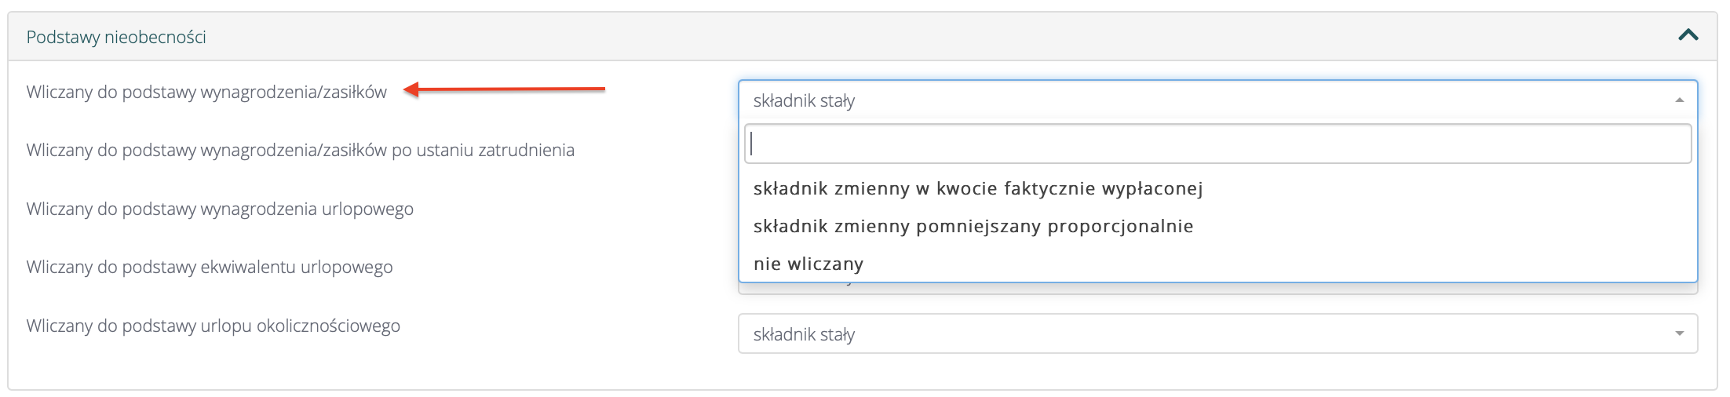Click the 'Wliczany do podstawy wynagrodzenia/zasiłków' label
This screenshot has height=397, width=1730.
pyautogui.click(x=206, y=92)
